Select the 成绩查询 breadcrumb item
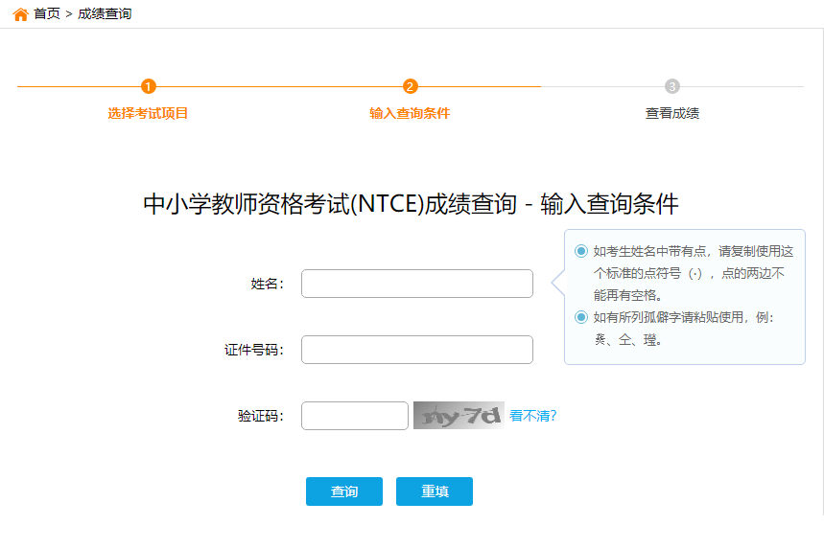This screenshot has width=824, height=548. [x=105, y=13]
